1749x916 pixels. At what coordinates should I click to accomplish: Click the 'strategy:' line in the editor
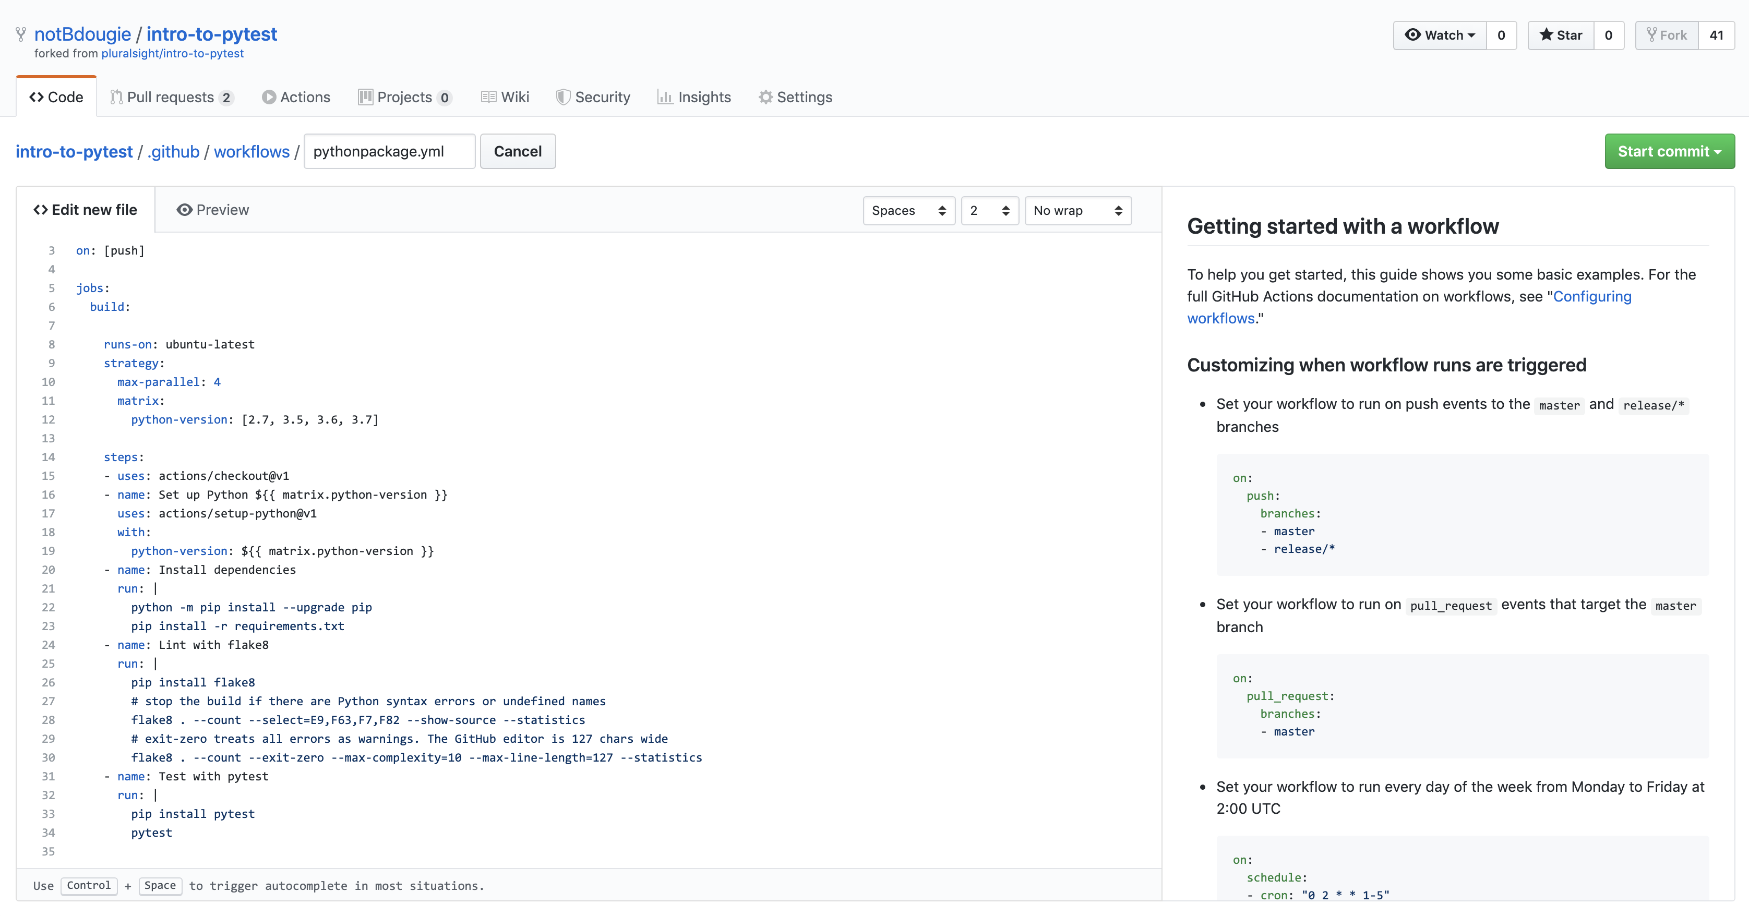[x=135, y=363]
